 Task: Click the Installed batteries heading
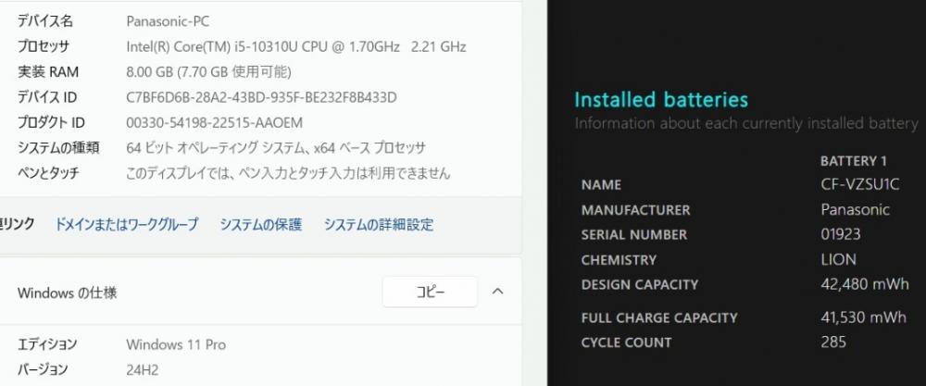click(661, 100)
